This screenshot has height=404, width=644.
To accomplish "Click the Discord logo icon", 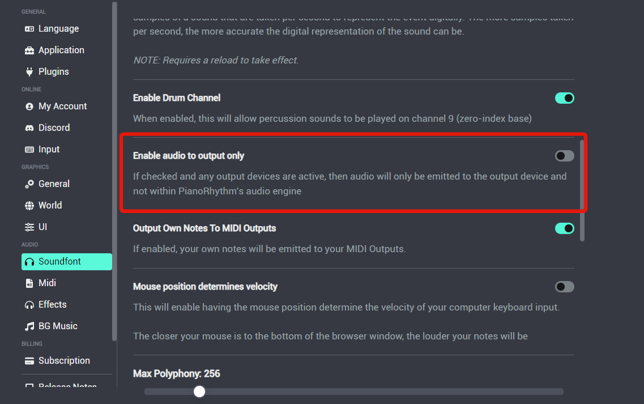I will tap(29, 128).
